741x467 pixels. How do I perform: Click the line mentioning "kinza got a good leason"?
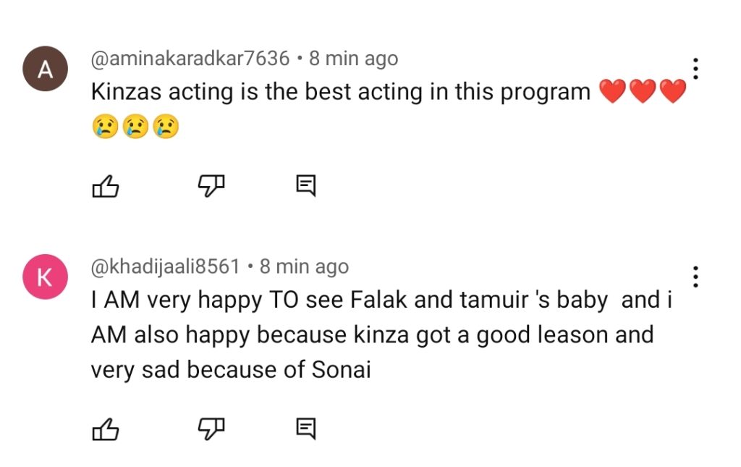[x=372, y=335]
